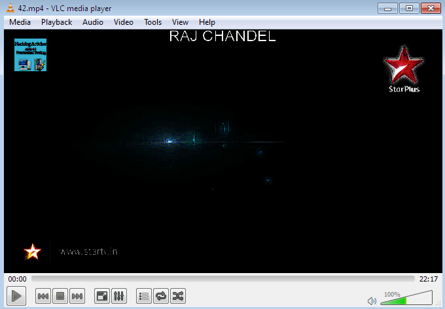The image size is (445, 309).
Task: Minimize the VLC window
Action: tap(387, 8)
